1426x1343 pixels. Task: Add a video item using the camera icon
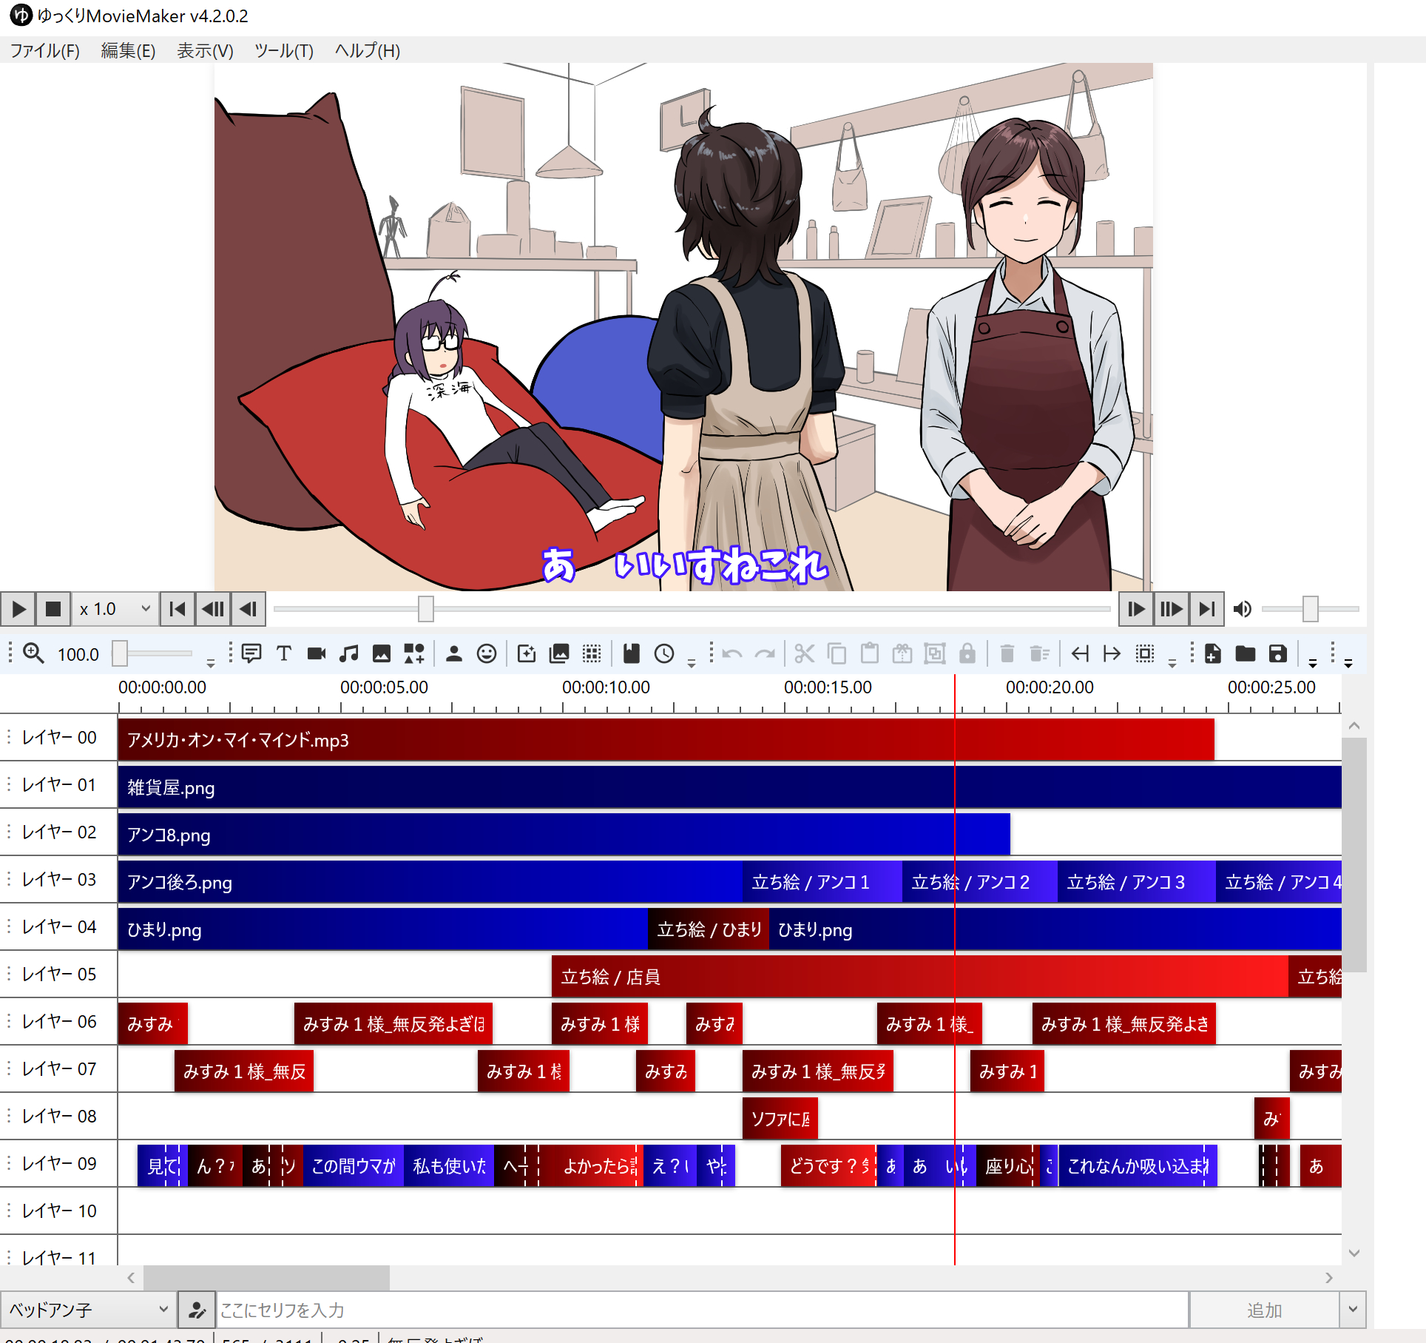click(317, 653)
